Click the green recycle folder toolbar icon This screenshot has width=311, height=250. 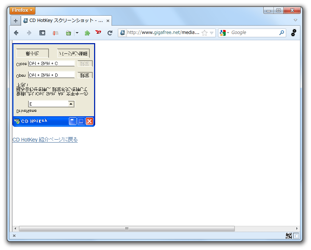coord(69,33)
